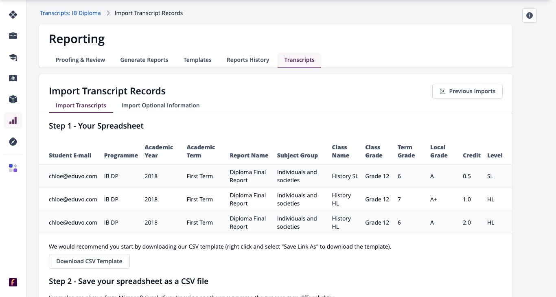Click the info icon at top right
This screenshot has width=556, height=297.
click(530, 15)
